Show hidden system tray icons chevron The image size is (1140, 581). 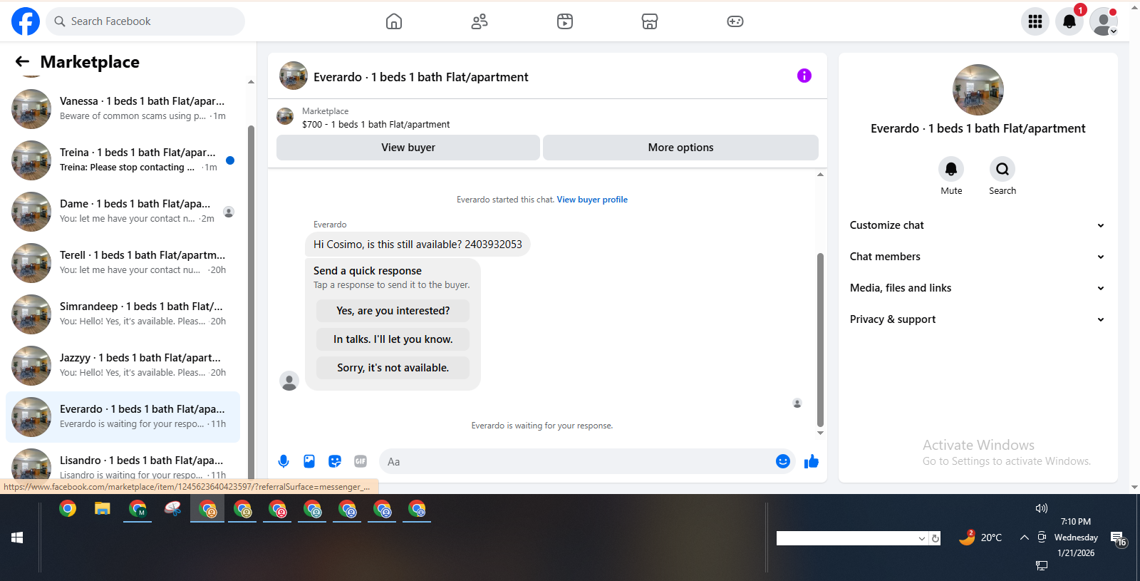coord(1024,538)
